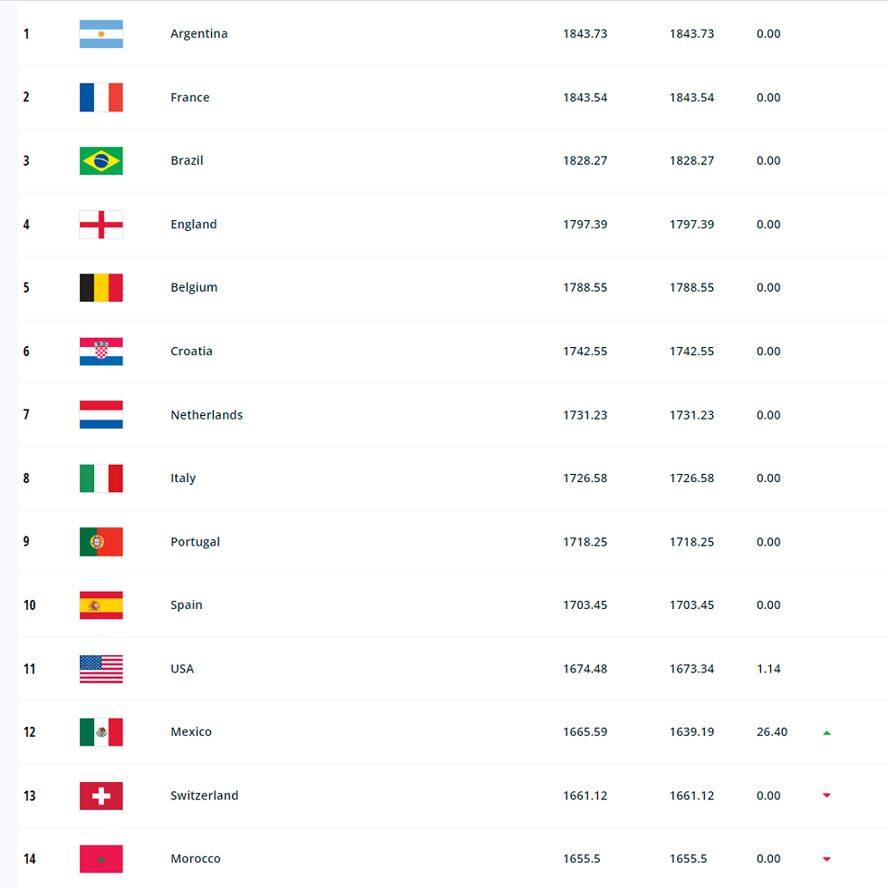Click the France flag icon
Viewport: 888px width, 888px height.
[101, 97]
